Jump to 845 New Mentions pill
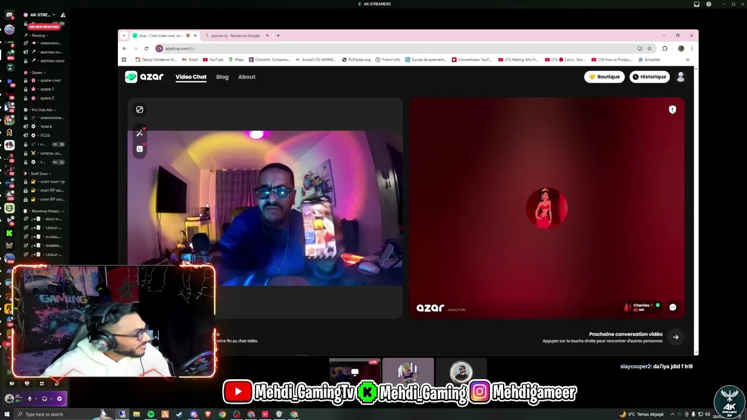Image resolution: width=747 pixels, height=420 pixels. 44,27
